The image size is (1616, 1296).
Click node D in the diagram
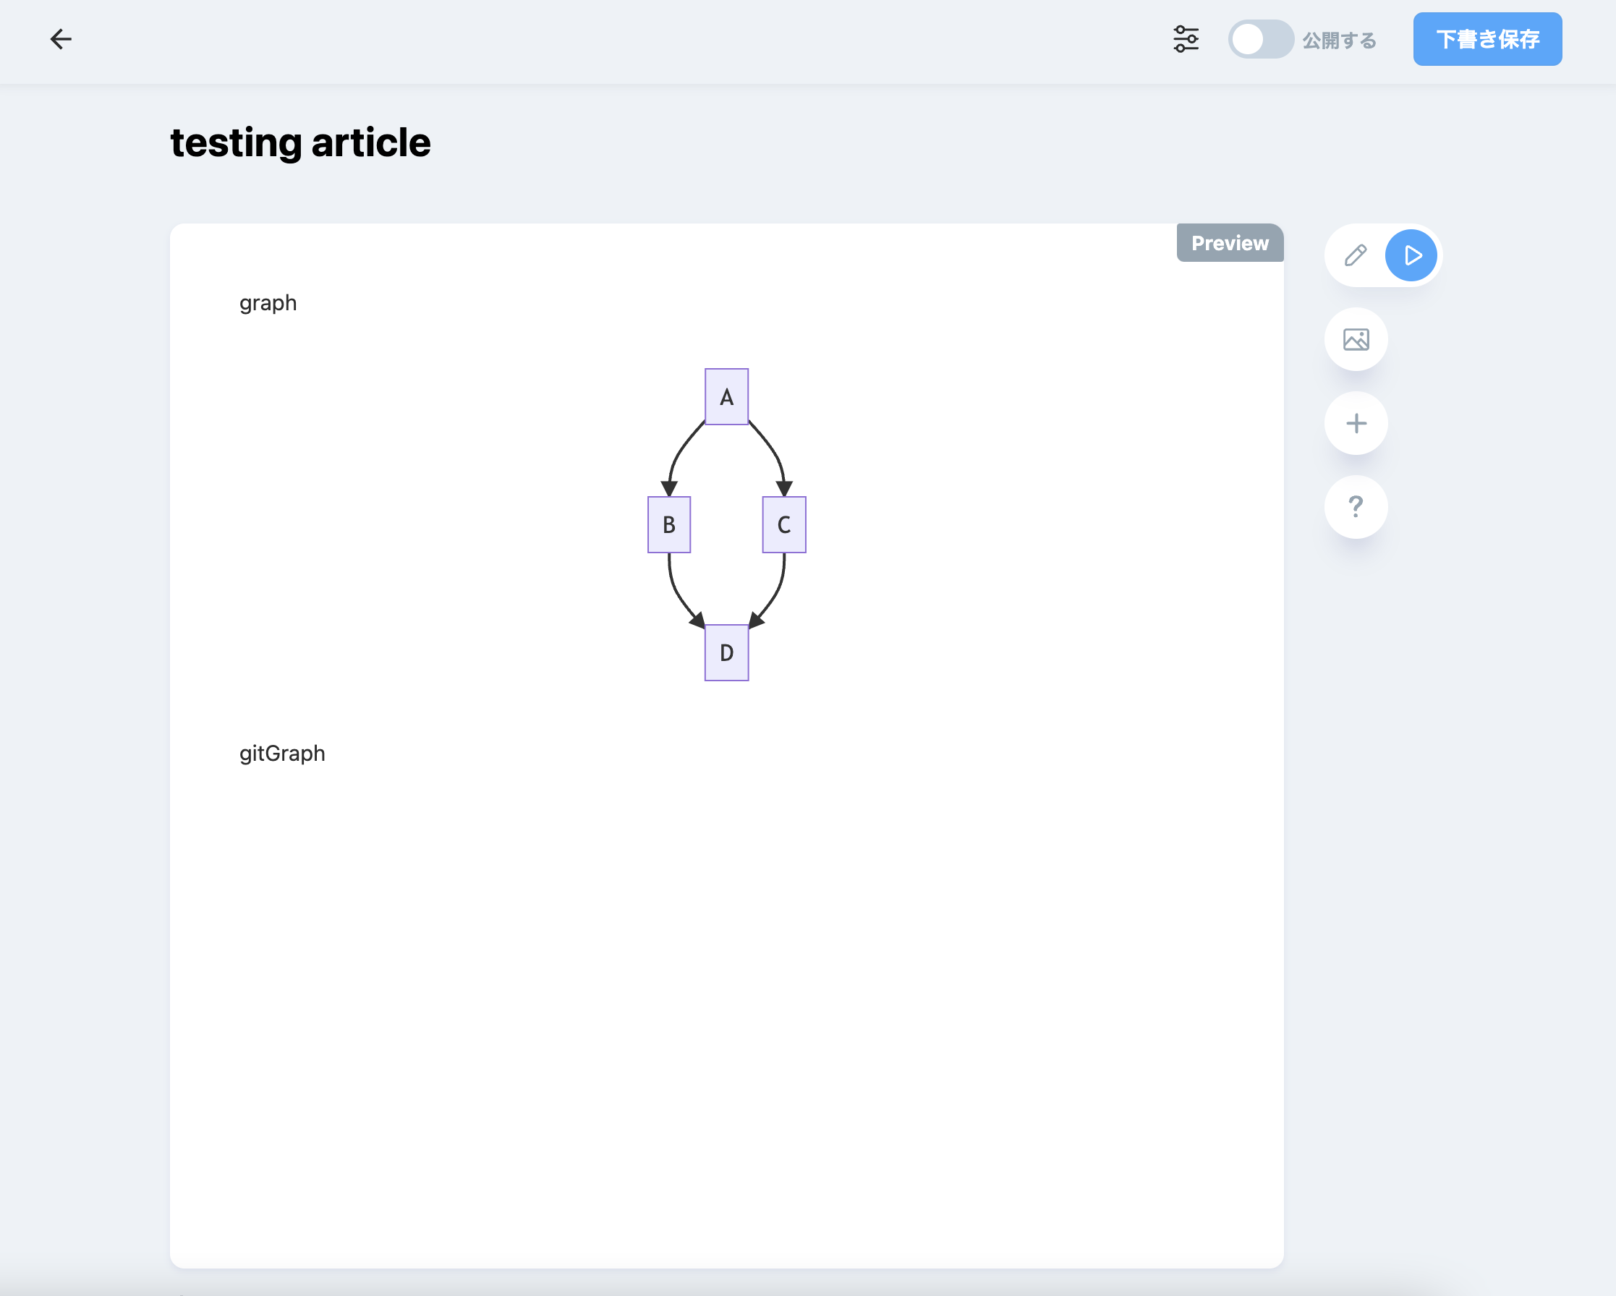coord(726,653)
